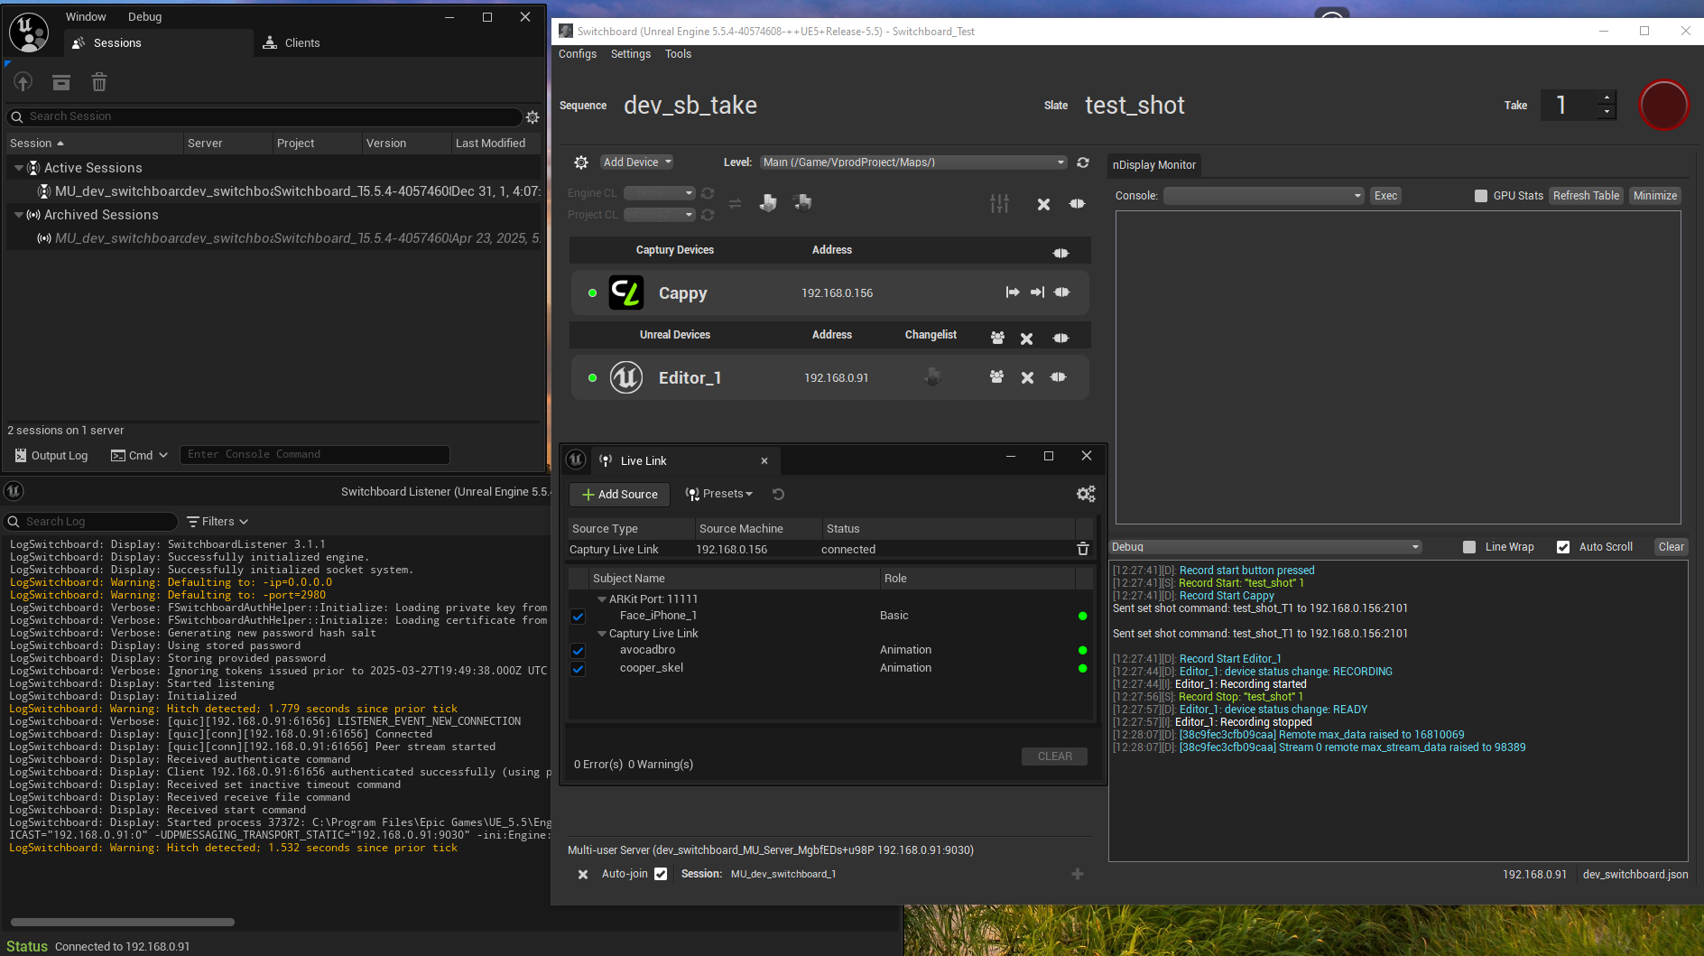Open Live Link settings gear icon
The image size is (1704, 956).
pos(1085,494)
